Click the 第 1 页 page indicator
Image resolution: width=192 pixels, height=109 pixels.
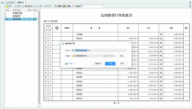point(116,103)
